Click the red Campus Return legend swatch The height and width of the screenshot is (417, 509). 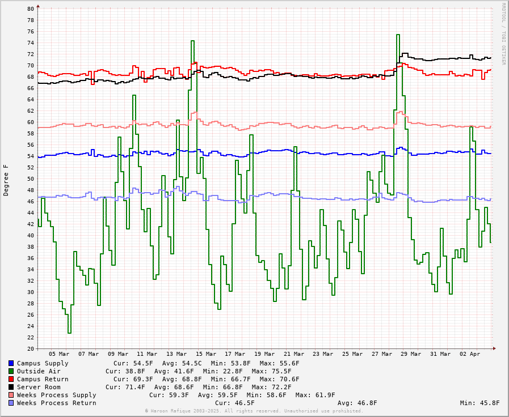tap(11, 379)
